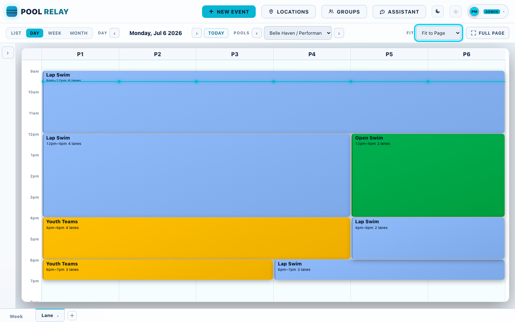Click the Monday, Jul 6 2026 date heading
This screenshot has height=322, width=515.
click(x=156, y=33)
